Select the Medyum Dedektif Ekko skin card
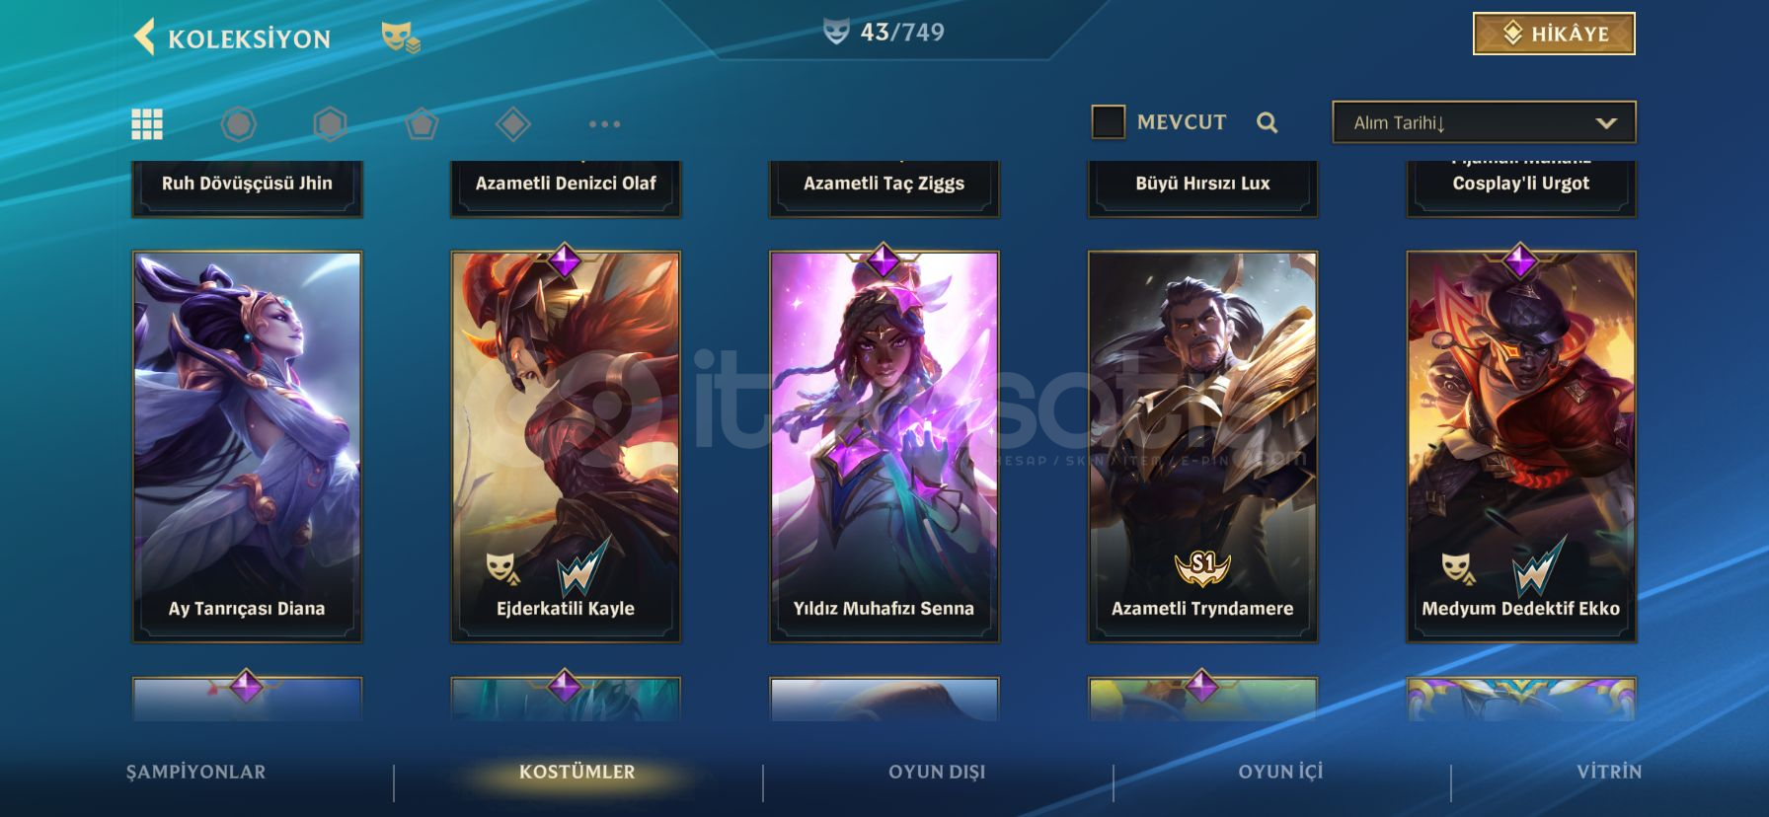 pos(1521,446)
